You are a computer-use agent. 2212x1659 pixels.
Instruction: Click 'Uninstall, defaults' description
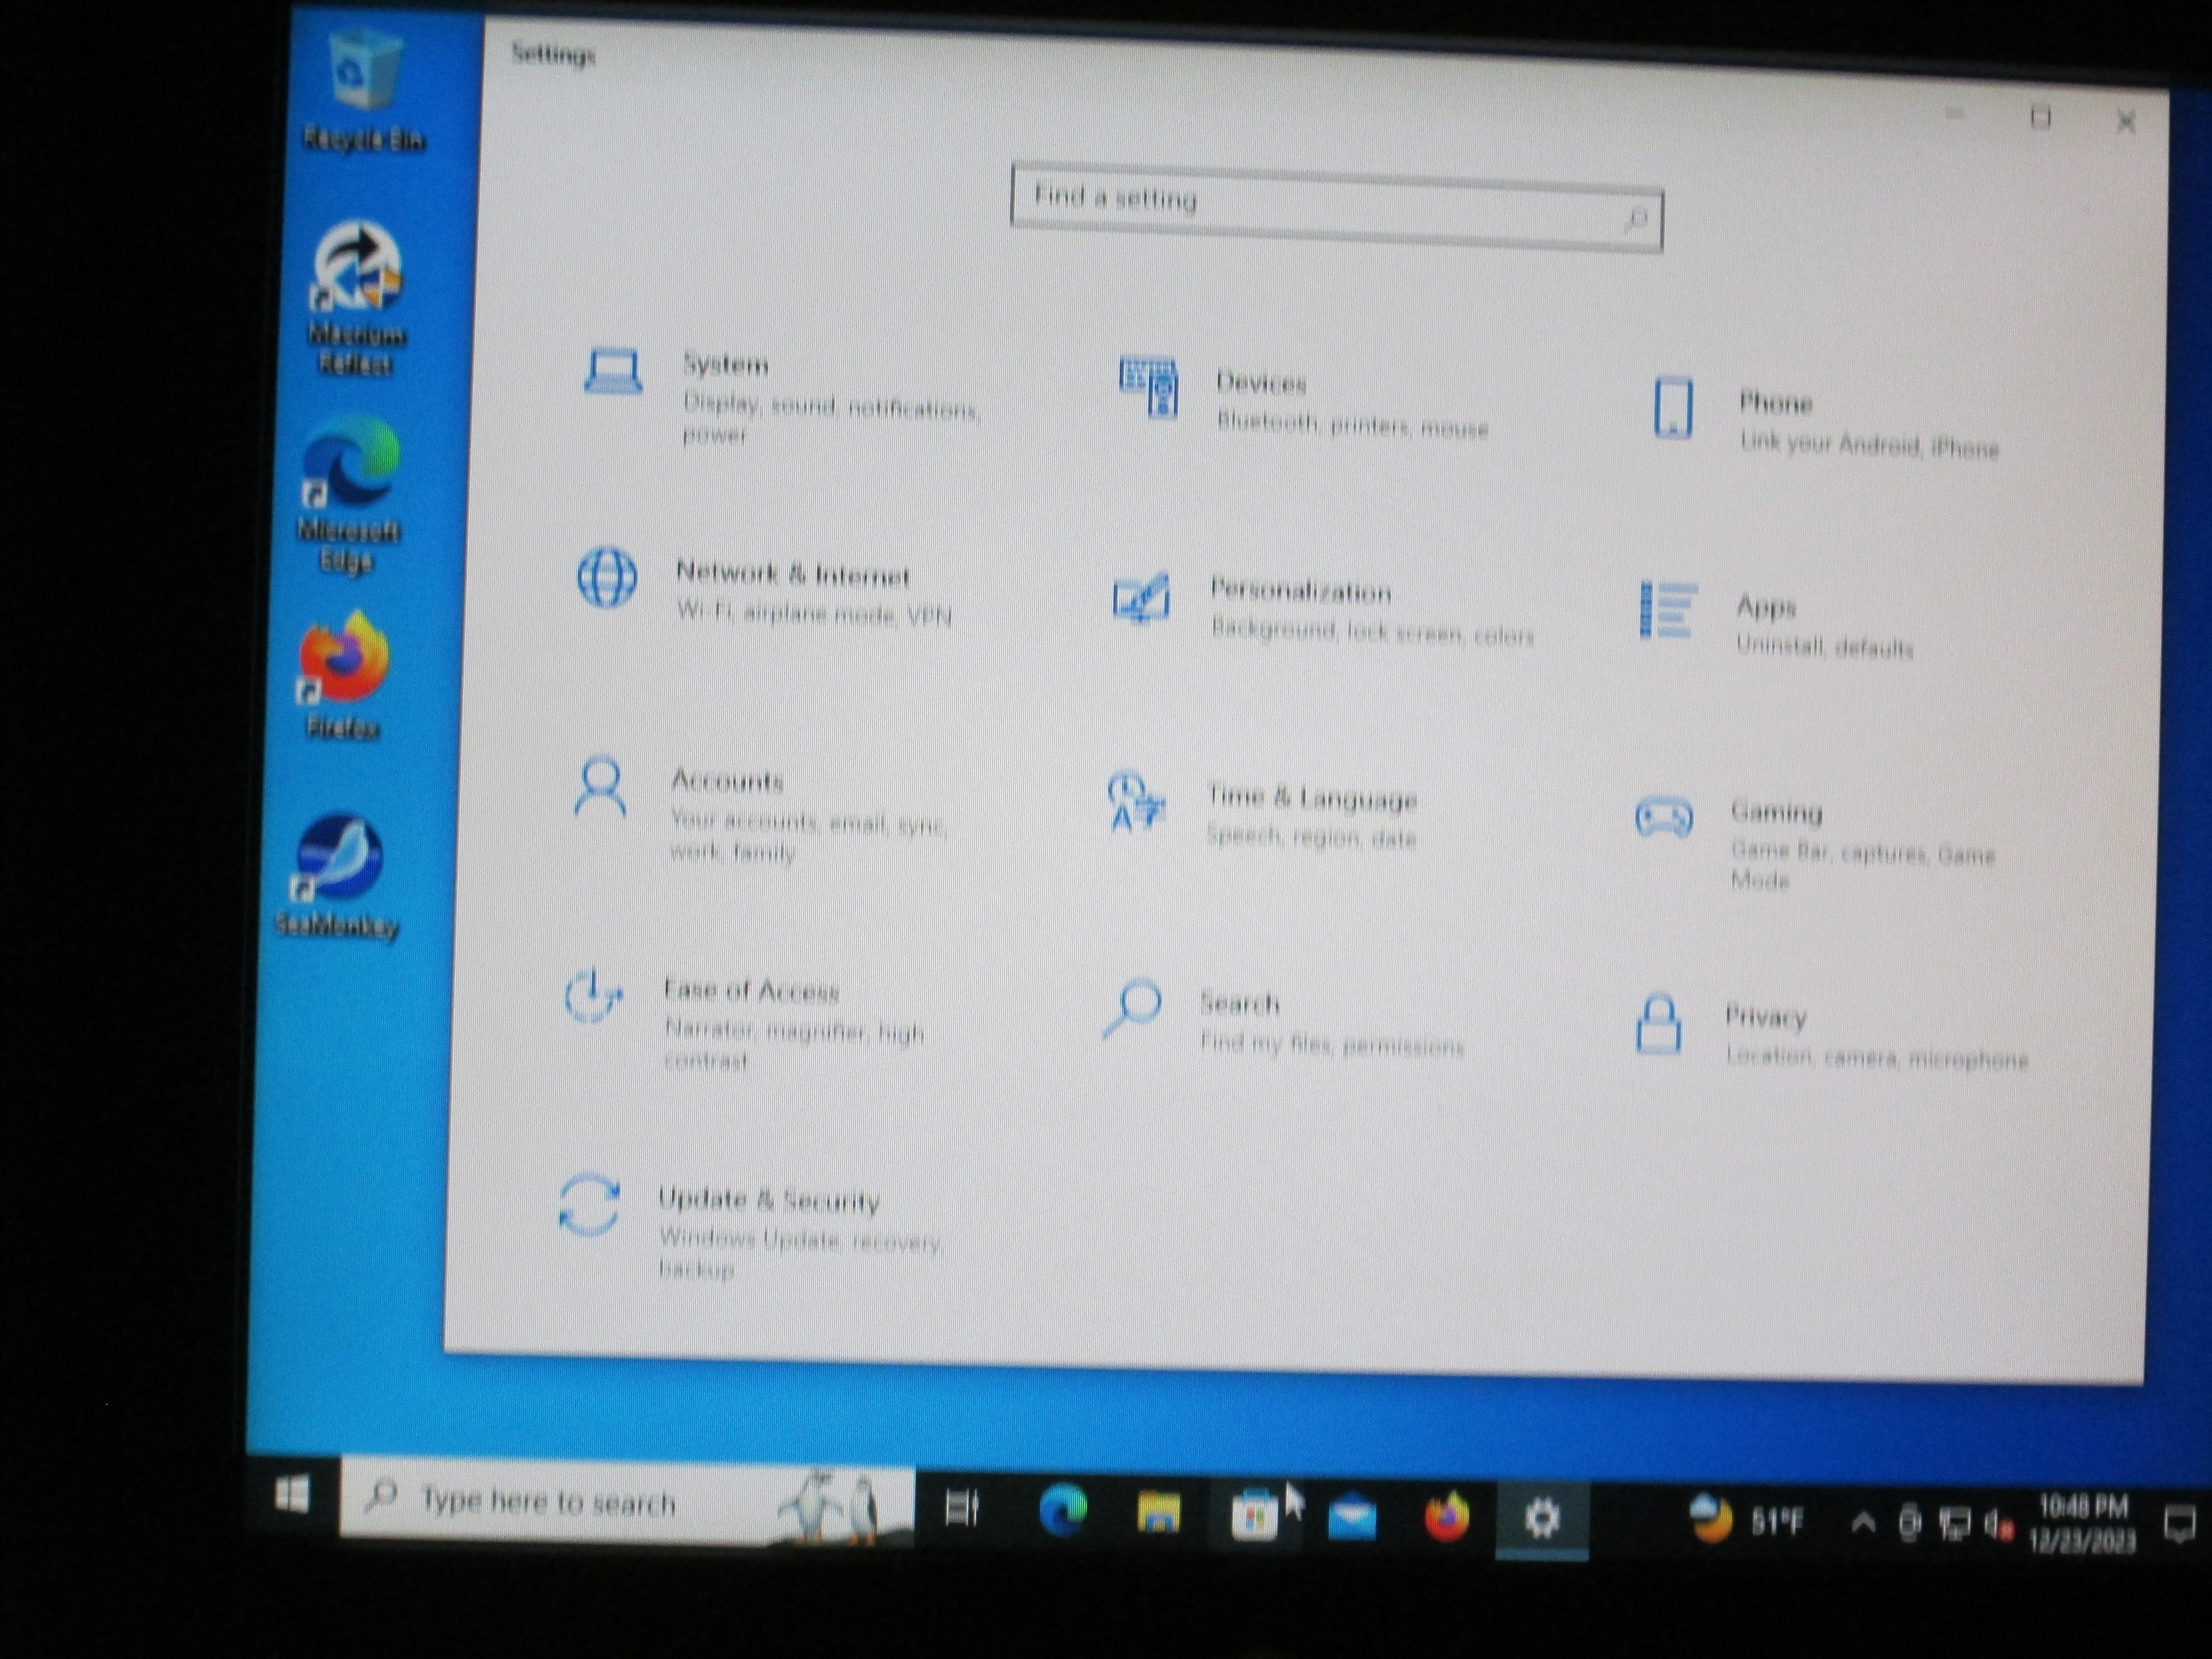click(1824, 647)
